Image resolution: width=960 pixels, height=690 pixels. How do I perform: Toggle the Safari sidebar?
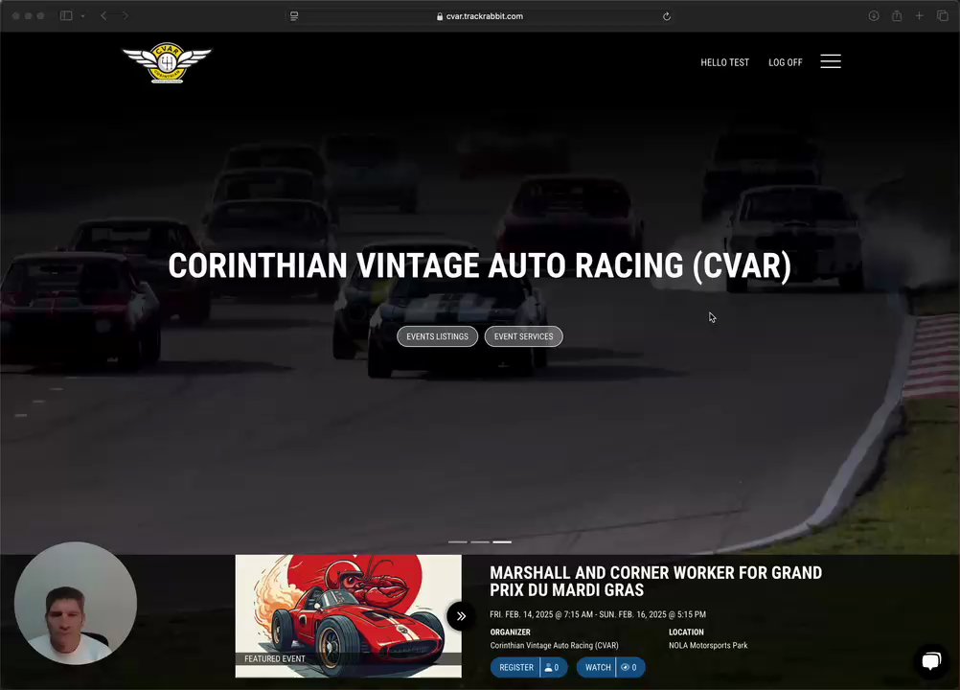(66, 16)
